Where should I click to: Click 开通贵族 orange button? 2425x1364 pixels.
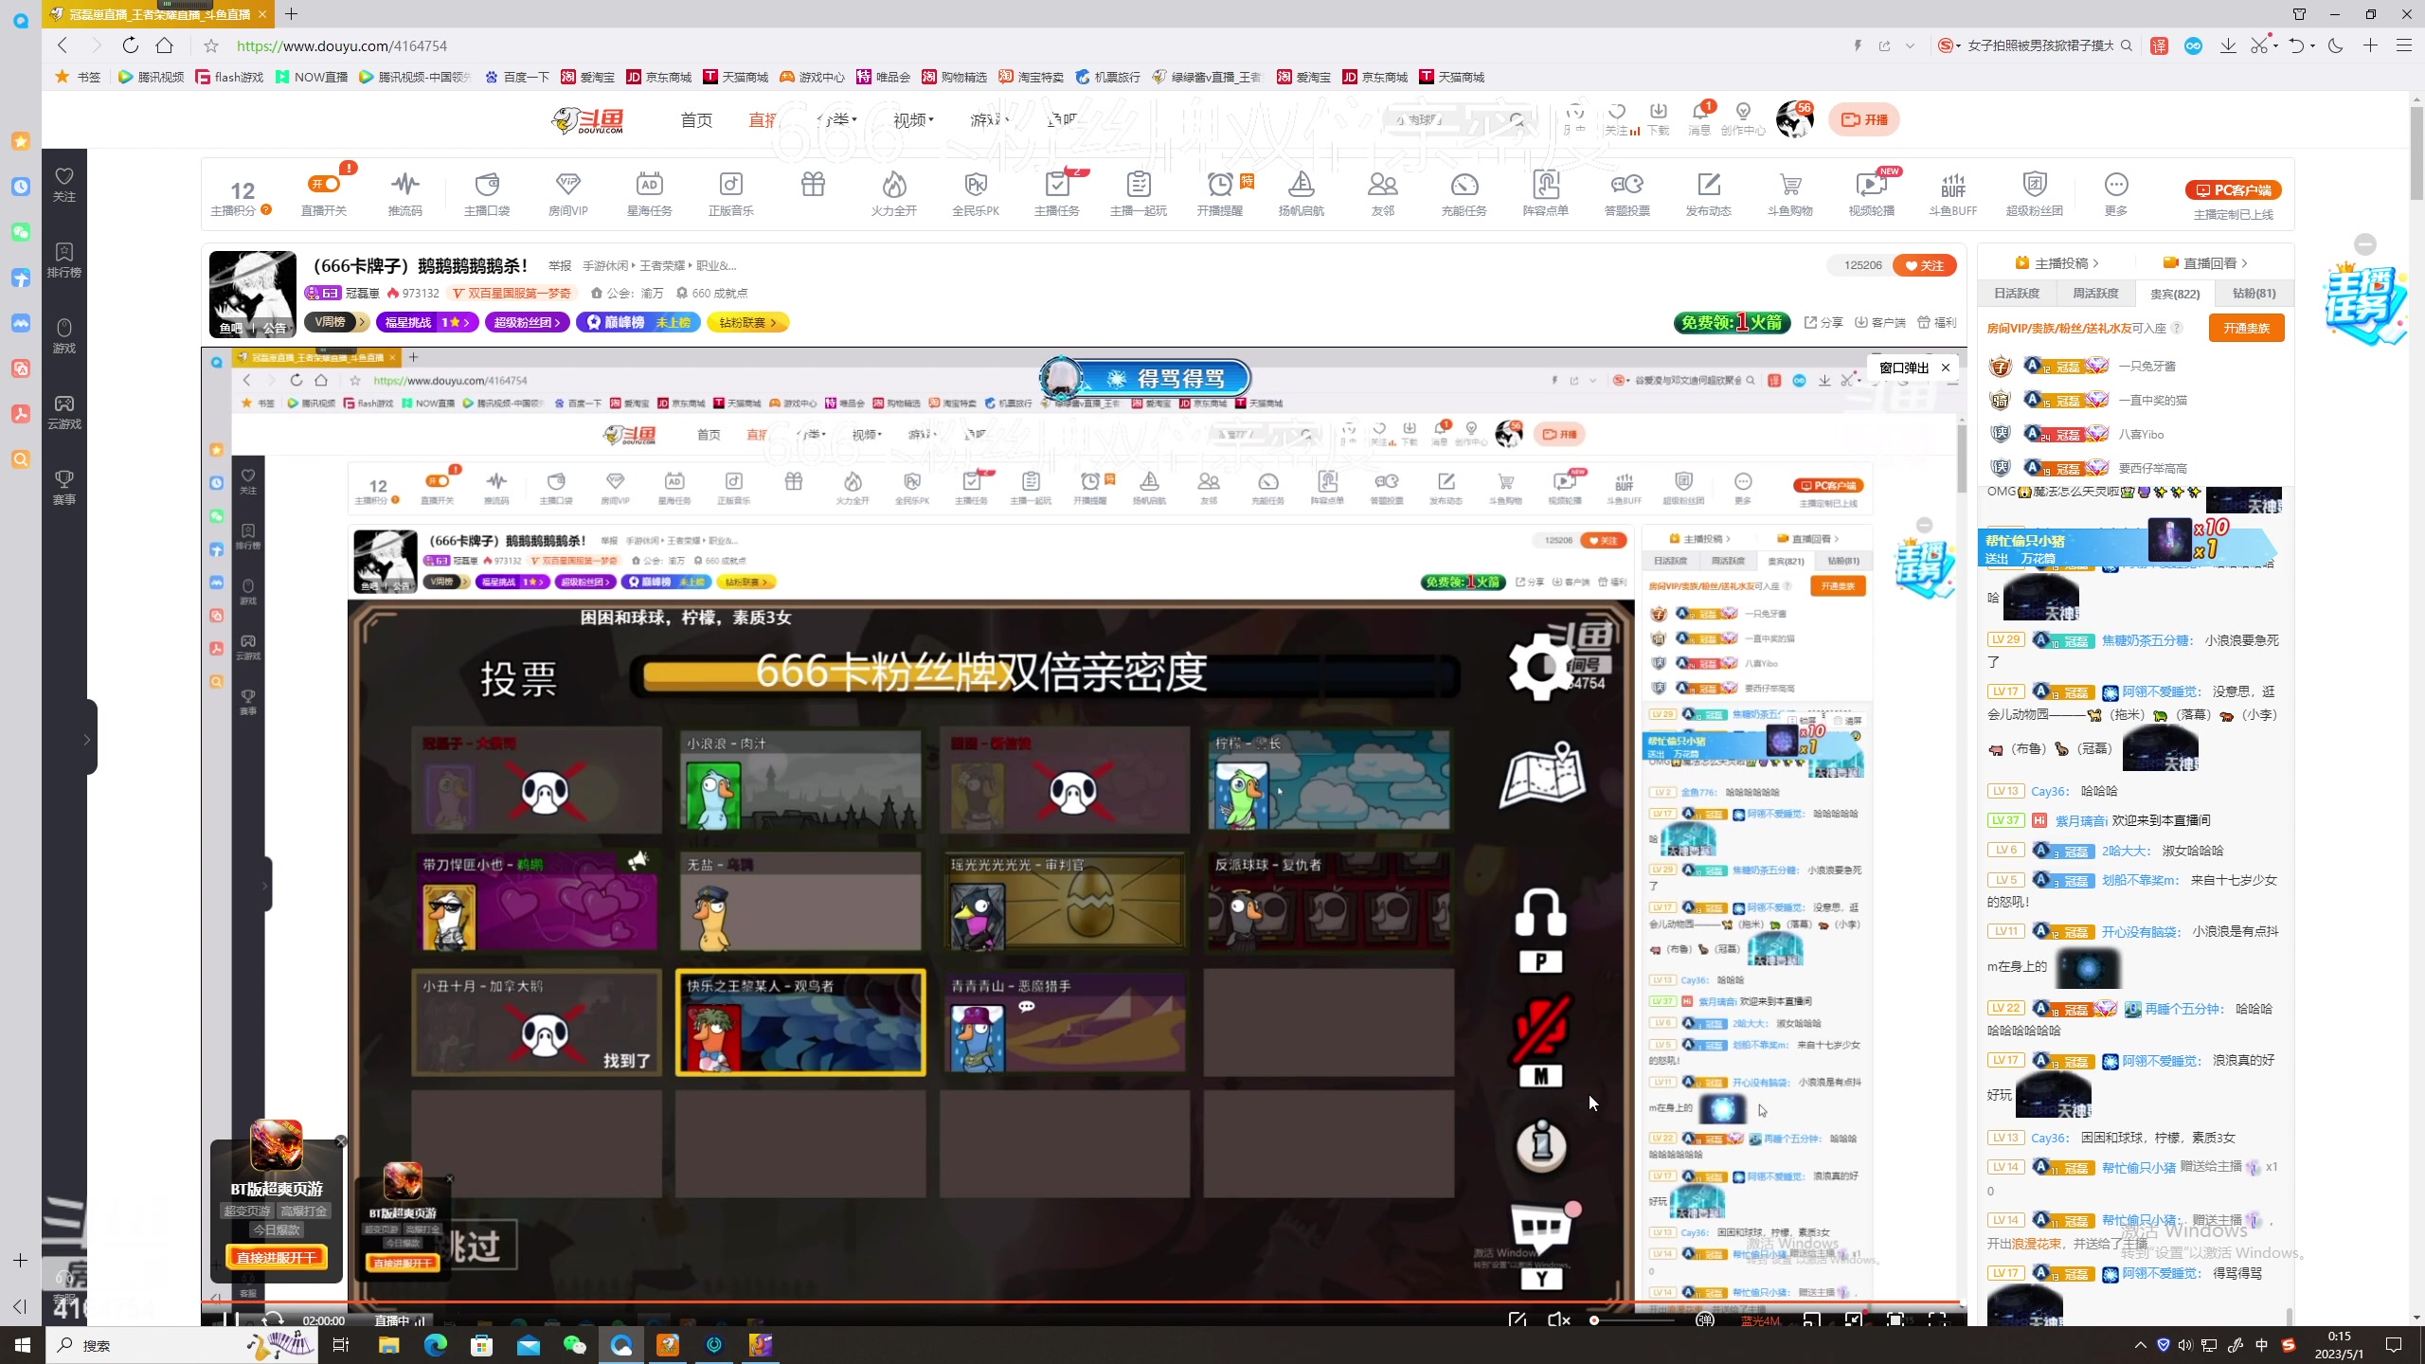click(2246, 328)
